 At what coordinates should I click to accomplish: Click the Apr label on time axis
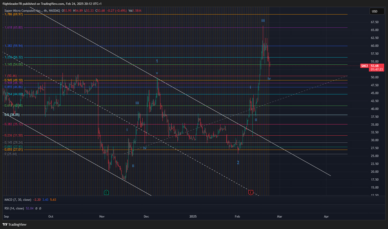326,217
